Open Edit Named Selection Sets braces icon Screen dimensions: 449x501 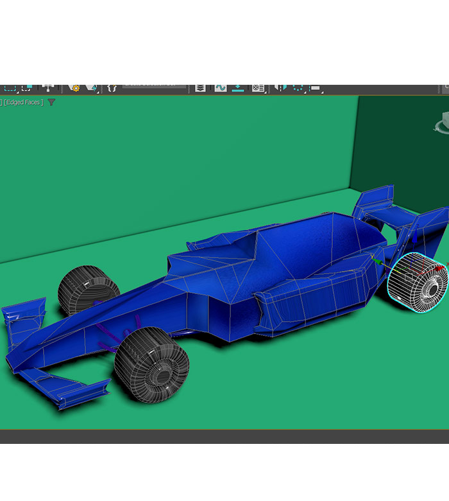[112, 88]
